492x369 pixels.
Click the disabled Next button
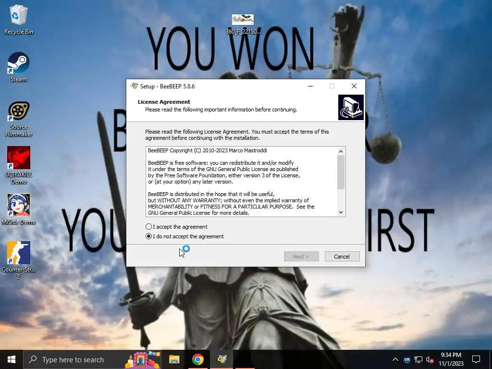coord(301,257)
